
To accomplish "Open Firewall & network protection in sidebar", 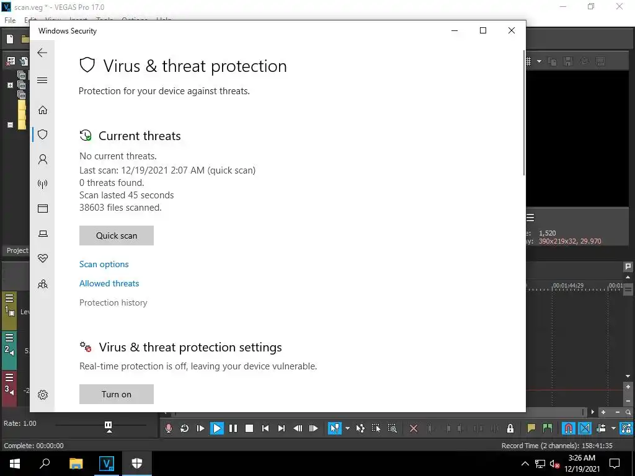I will [x=43, y=184].
